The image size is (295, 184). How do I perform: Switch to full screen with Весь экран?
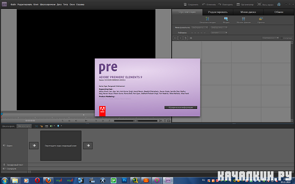(265, 4)
